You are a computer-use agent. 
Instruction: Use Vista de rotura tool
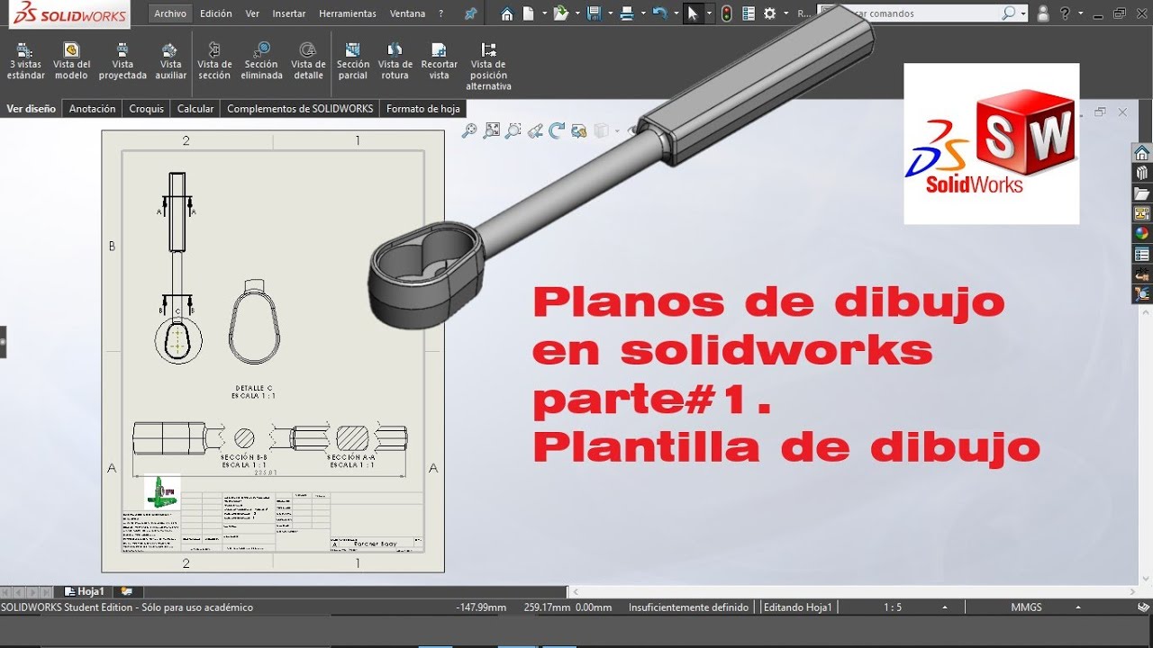(x=395, y=61)
